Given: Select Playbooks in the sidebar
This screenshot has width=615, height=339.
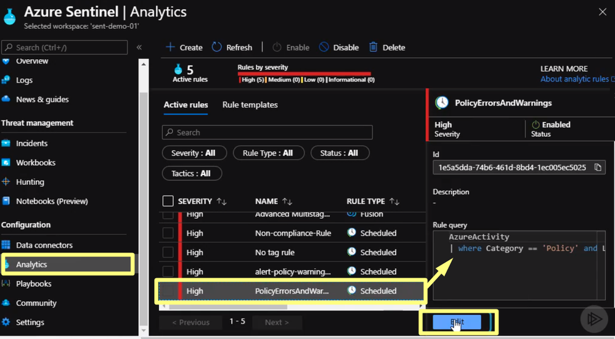Looking at the screenshot, I should pos(33,284).
